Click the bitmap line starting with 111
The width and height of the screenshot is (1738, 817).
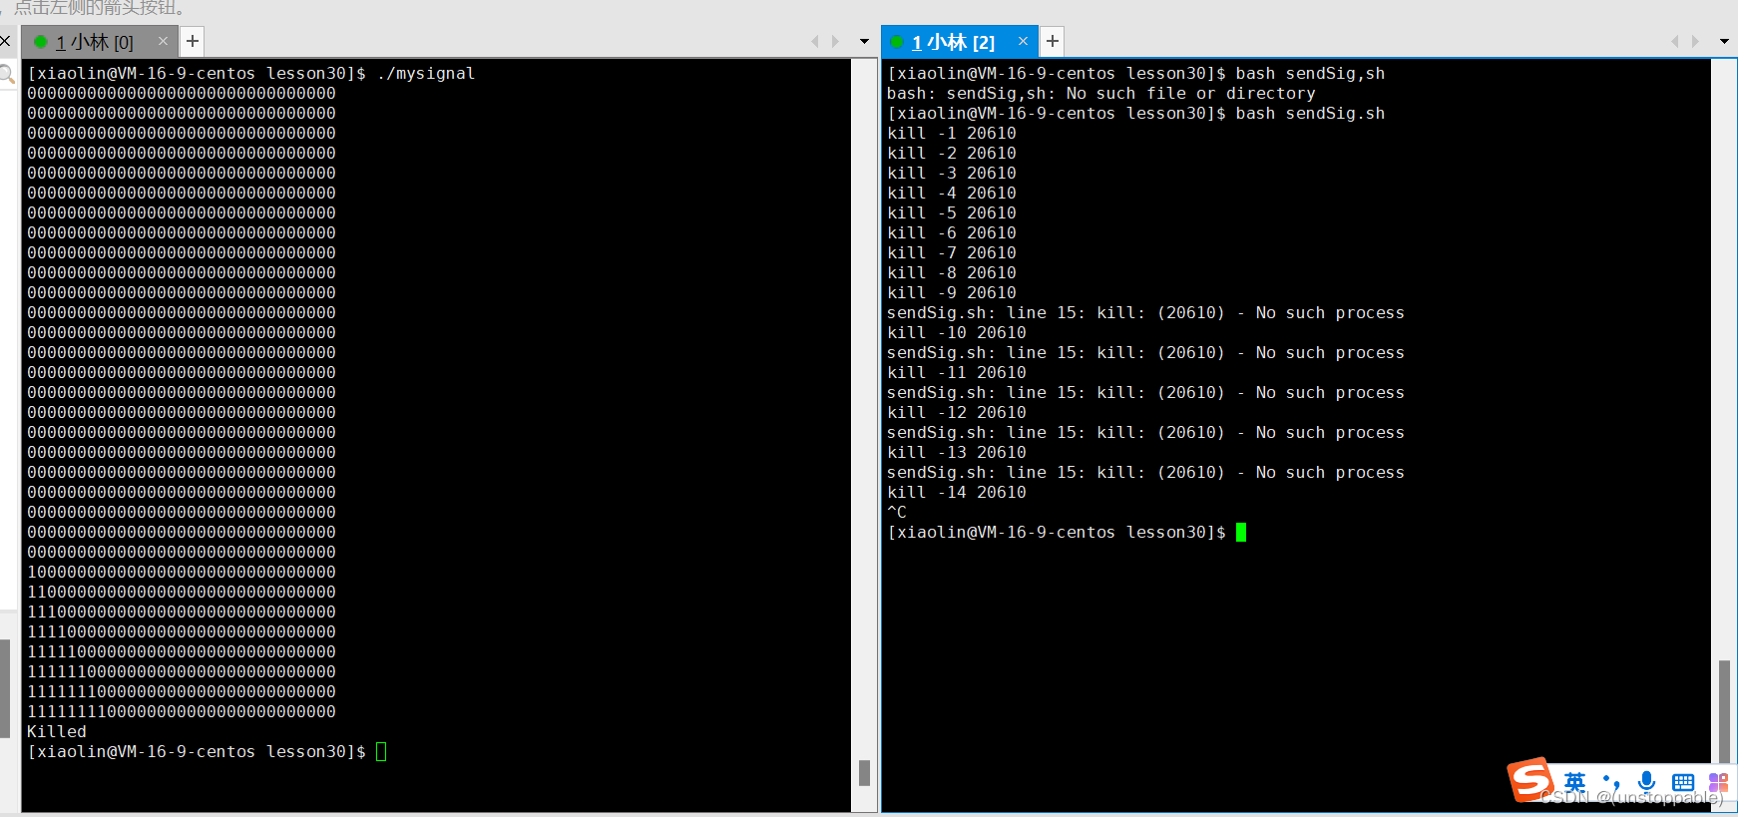[x=182, y=612]
